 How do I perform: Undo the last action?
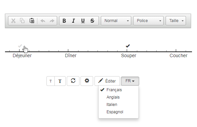[43, 21]
